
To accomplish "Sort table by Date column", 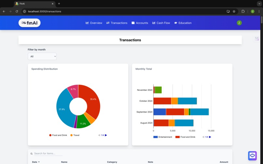I will [36, 162].
